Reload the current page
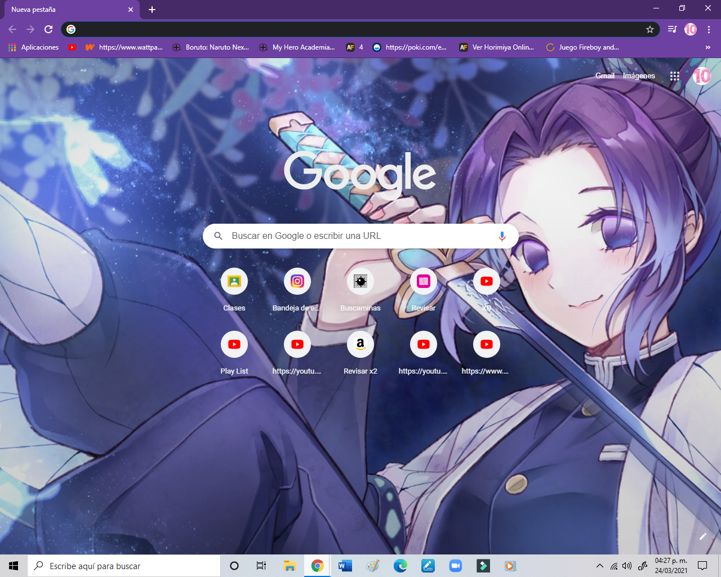The height and width of the screenshot is (577, 721). pos(48,29)
